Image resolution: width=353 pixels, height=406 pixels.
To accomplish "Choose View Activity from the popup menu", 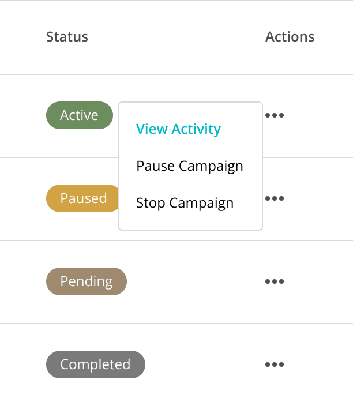I will 178,129.
